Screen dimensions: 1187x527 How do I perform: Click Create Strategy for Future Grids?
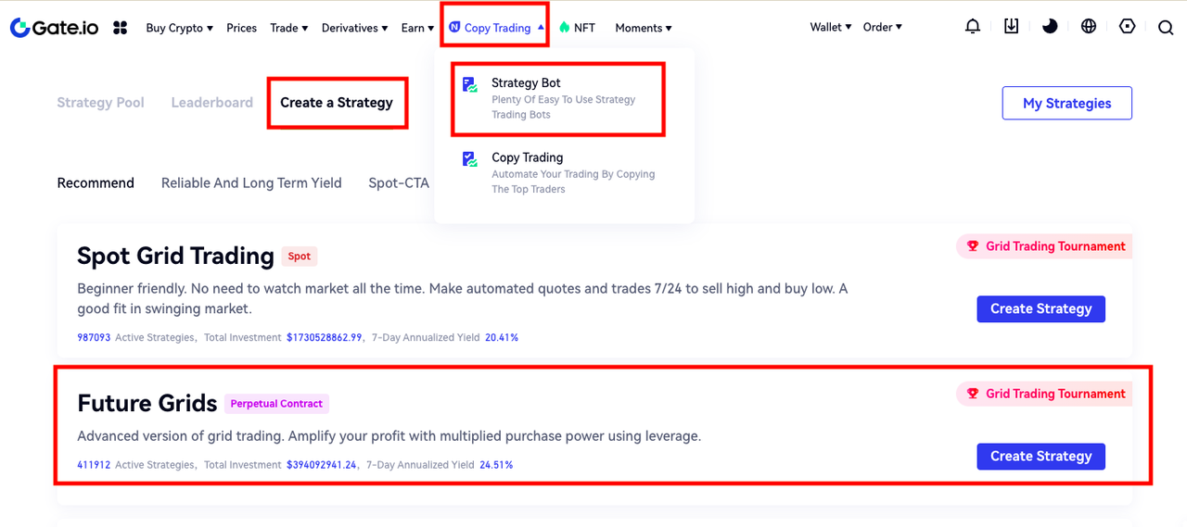click(1040, 457)
